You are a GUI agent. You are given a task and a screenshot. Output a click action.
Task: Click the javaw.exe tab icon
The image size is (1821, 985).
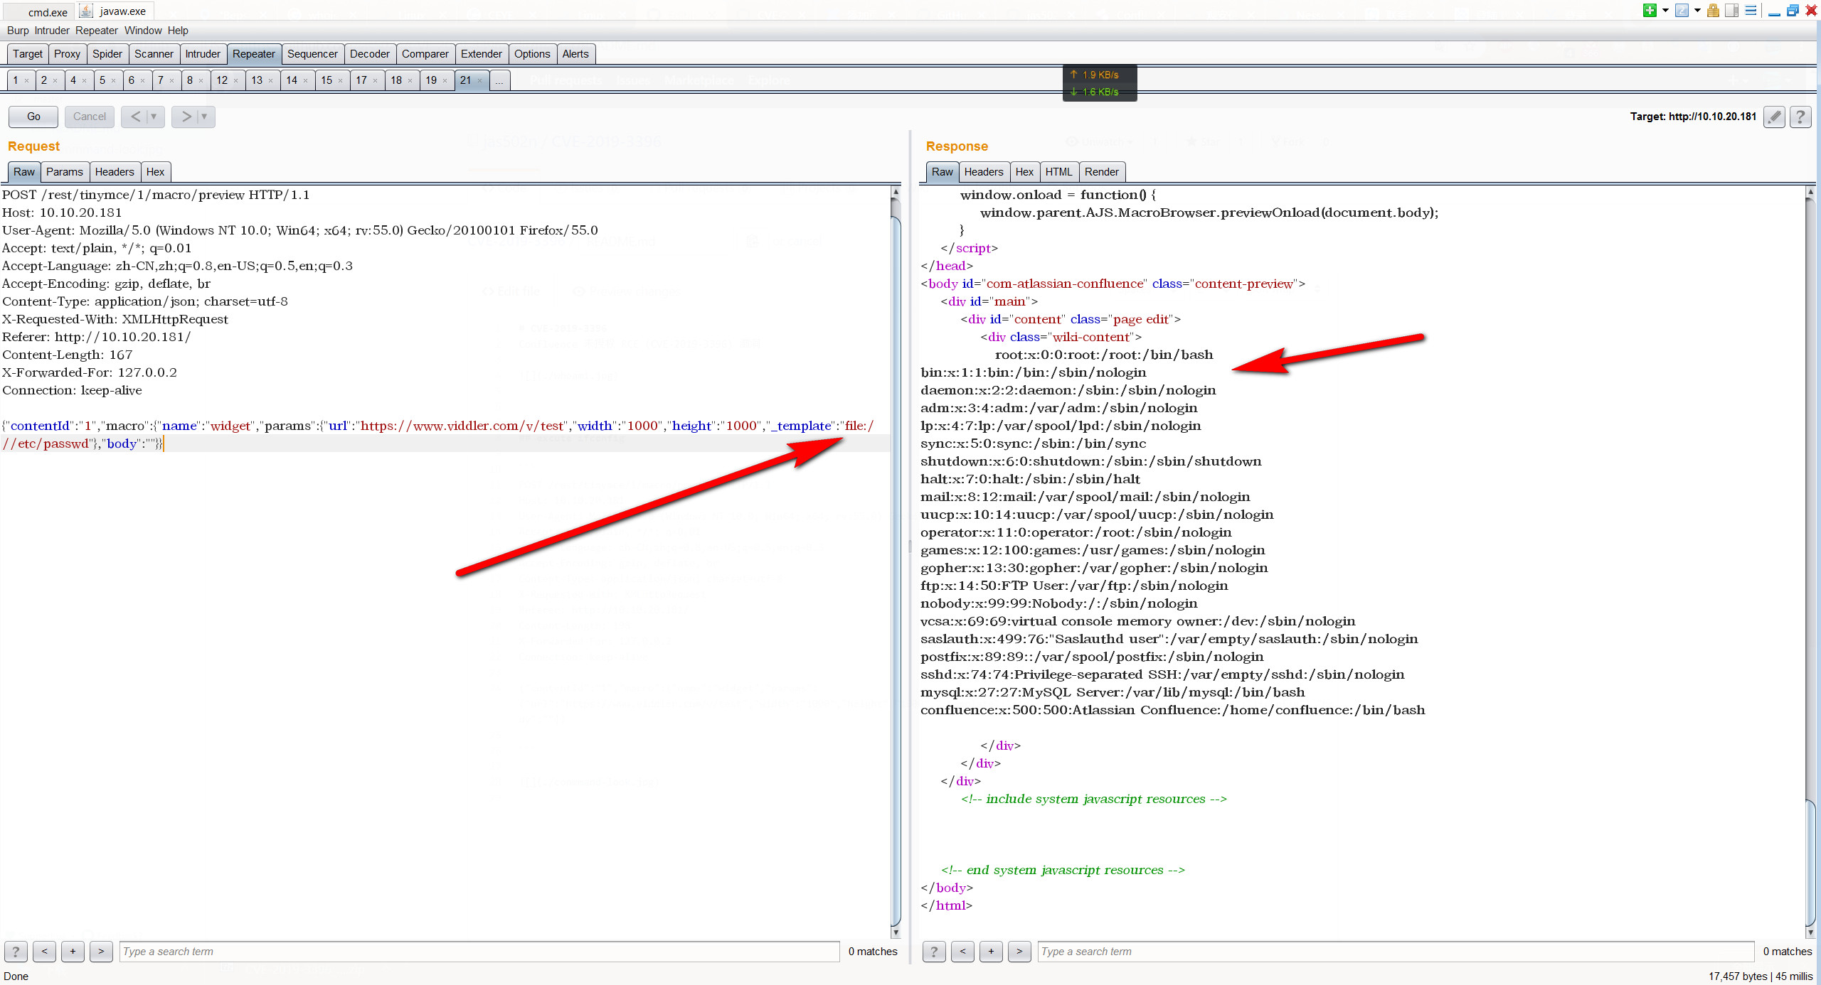point(86,11)
